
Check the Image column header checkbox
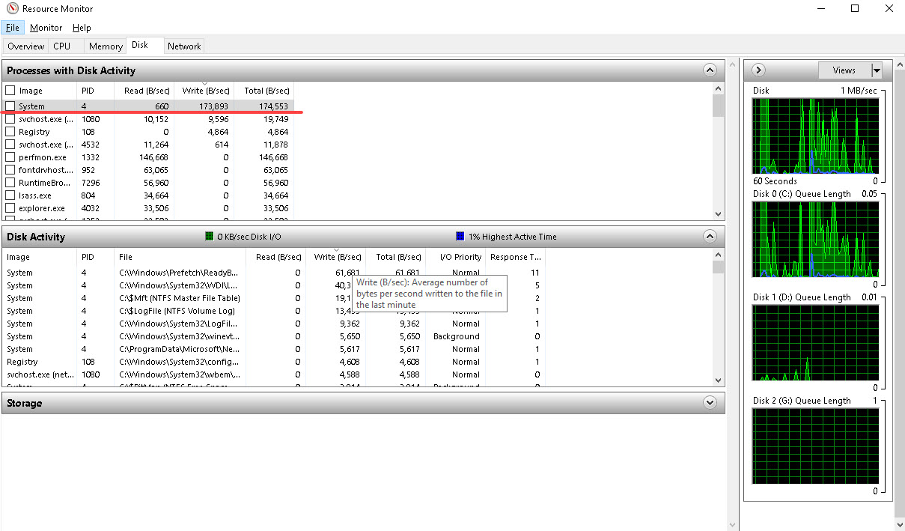tap(10, 90)
